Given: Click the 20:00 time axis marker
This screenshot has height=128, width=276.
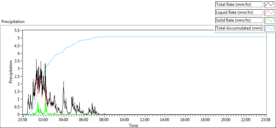Looking at the screenshot, I should 226,120.
